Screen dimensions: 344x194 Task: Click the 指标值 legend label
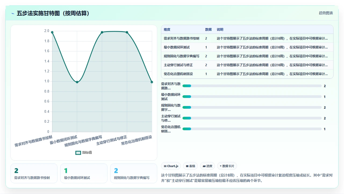(x=87, y=153)
